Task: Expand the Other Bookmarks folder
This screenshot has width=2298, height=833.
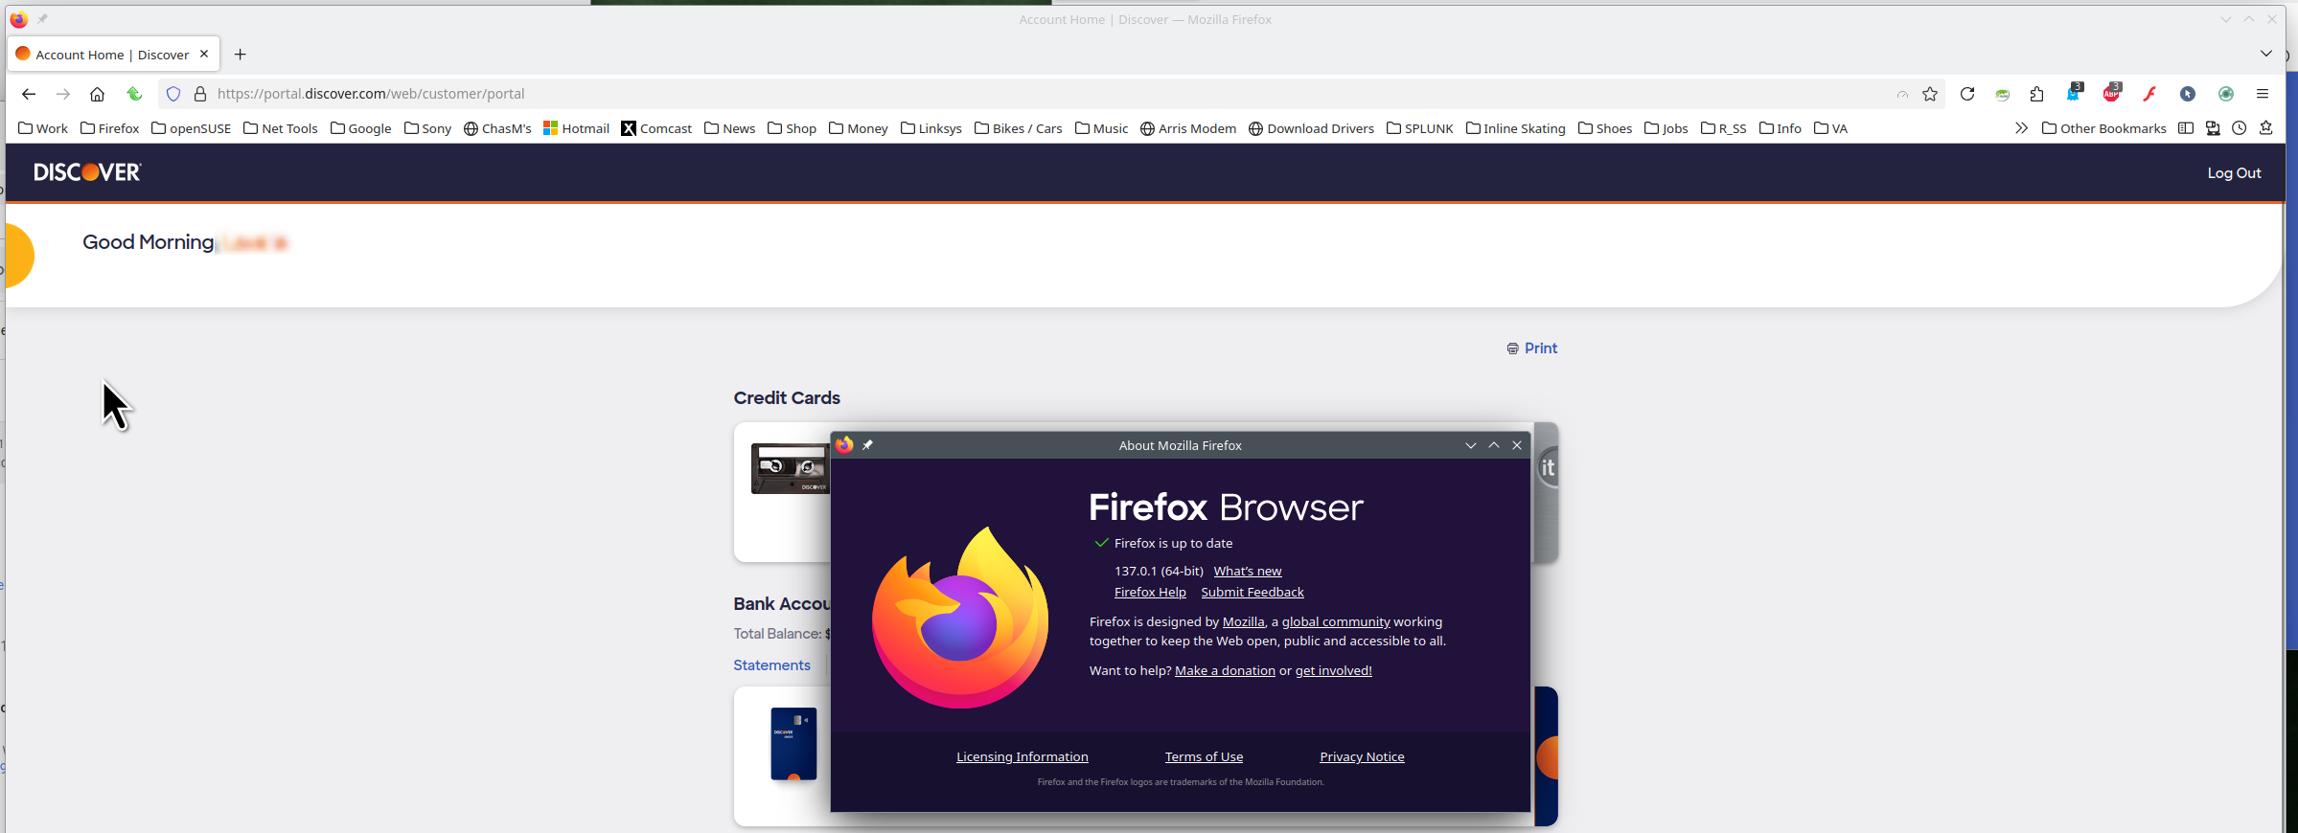Action: point(2104,128)
